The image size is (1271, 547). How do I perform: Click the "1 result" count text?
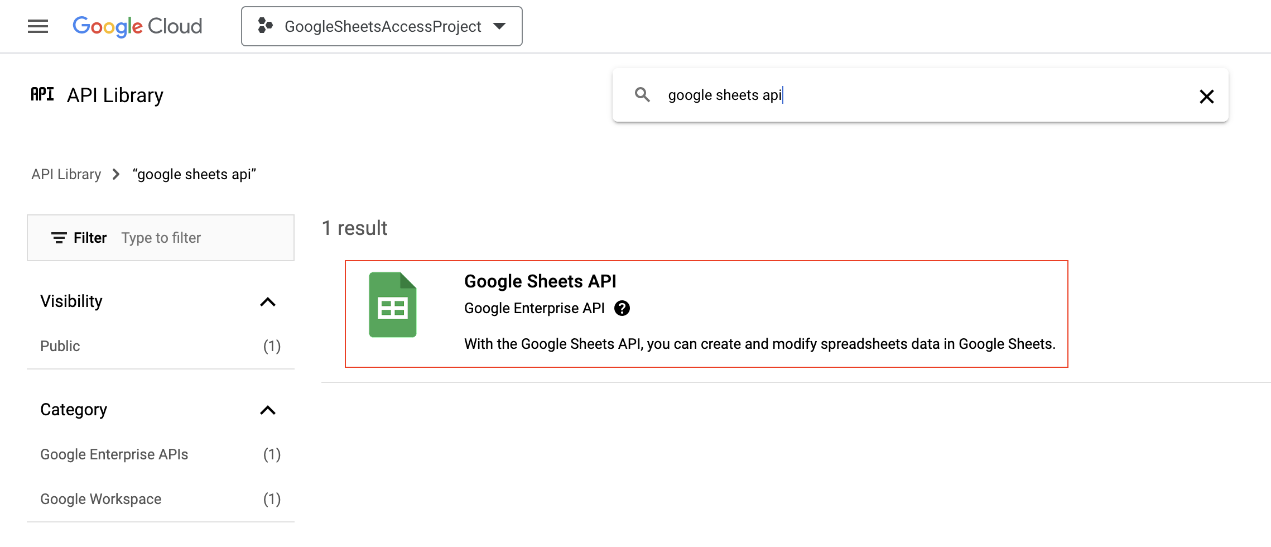pos(355,228)
